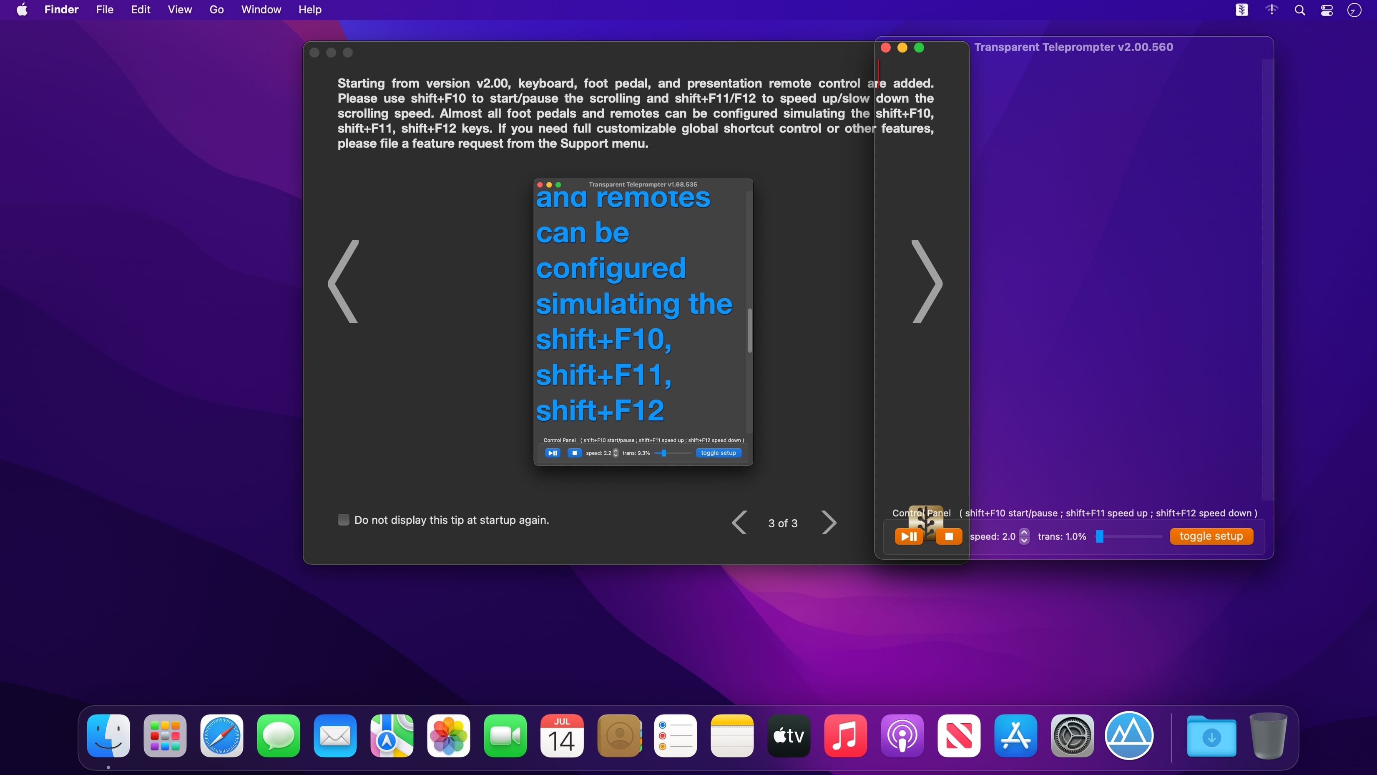
Task: Click the '3 of 3' page indicator
Action: 783,523
